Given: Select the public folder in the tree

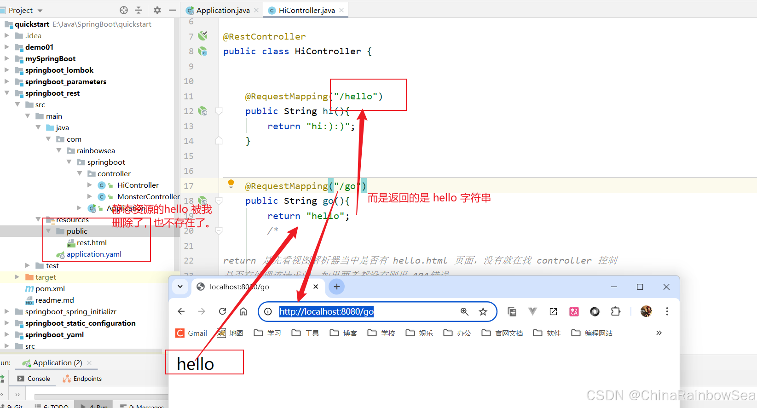Looking at the screenshot, I should (x=76, y=231).
